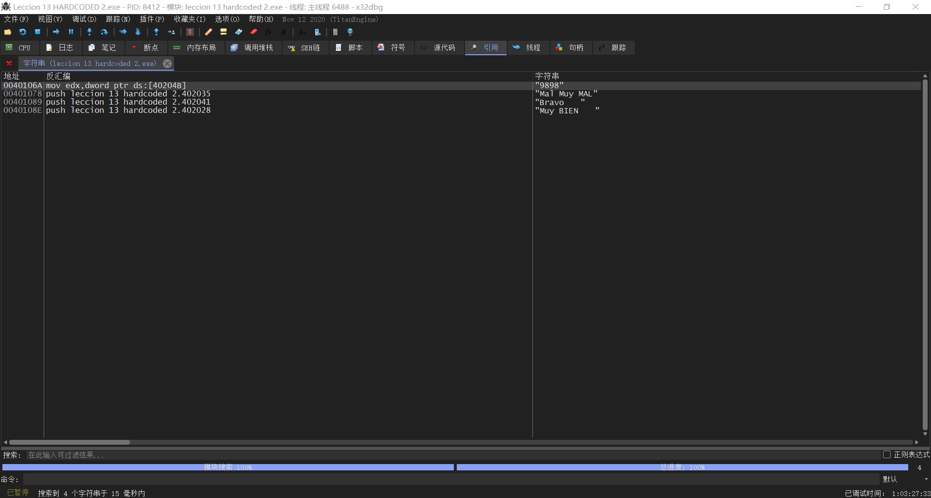Click the Execute till return icon
931x498 pixels.
click(156, 32)
